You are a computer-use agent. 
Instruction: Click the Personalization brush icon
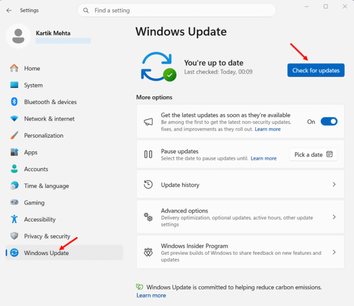(14, 135)
